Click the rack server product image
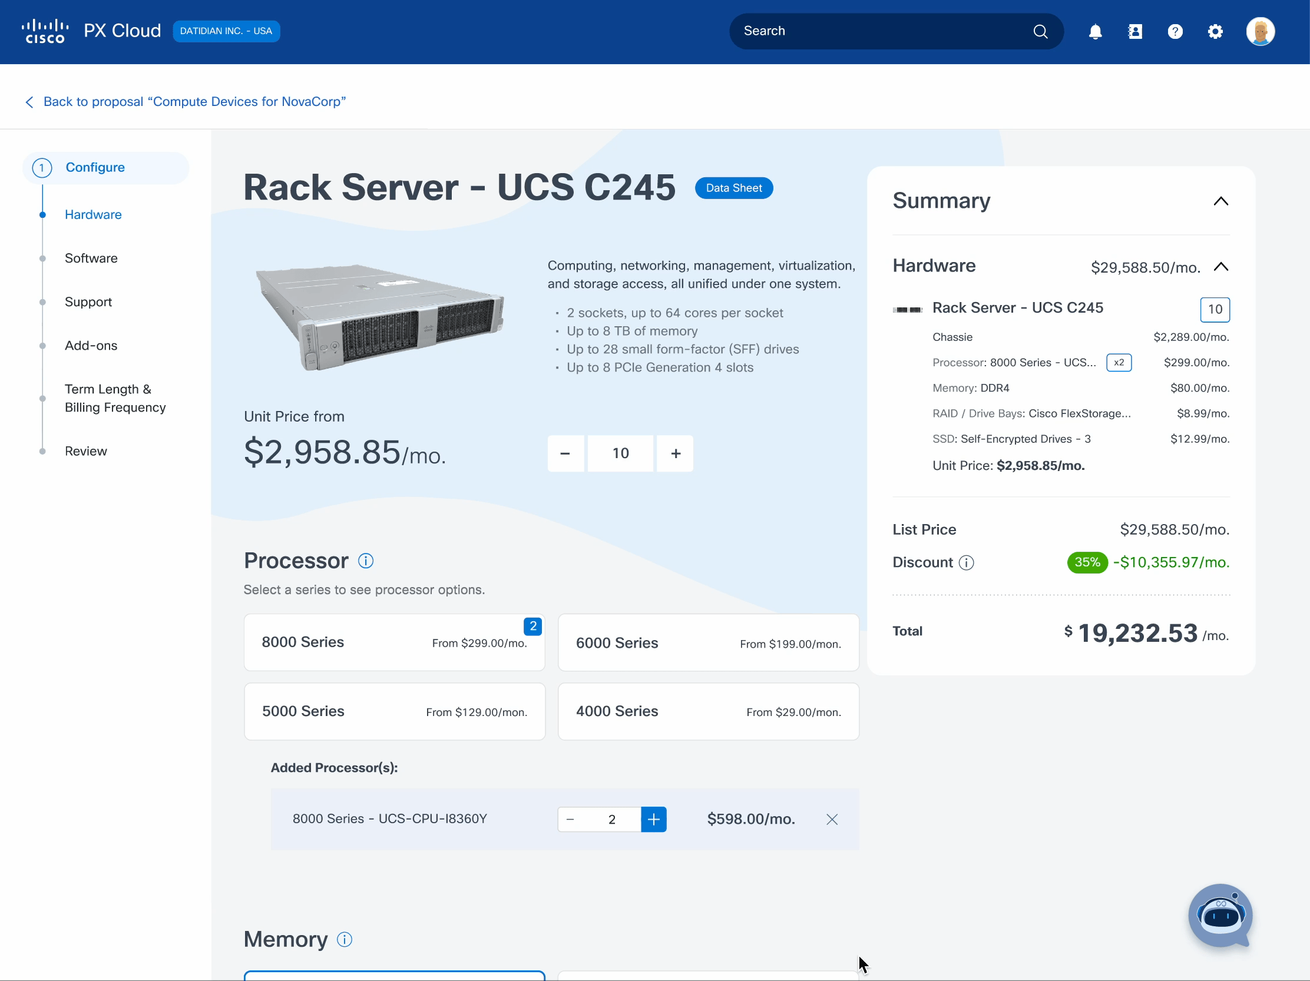 click(x=379, y=317)
